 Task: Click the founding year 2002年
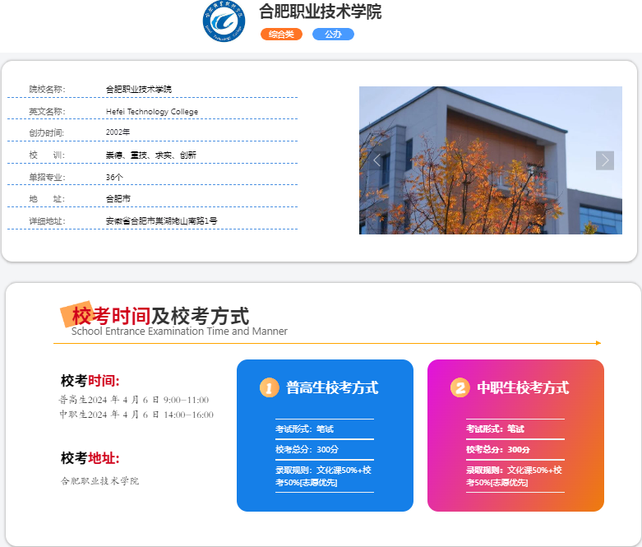point(118,132)
